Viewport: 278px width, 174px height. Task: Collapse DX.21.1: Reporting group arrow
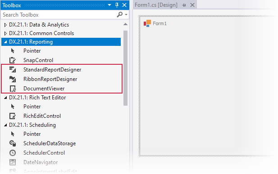5,42
